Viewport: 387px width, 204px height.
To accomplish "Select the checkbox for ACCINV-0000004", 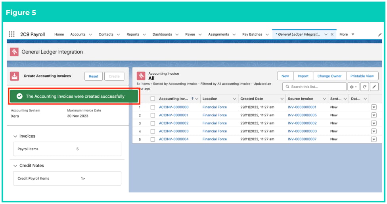I will coord(153,139).
